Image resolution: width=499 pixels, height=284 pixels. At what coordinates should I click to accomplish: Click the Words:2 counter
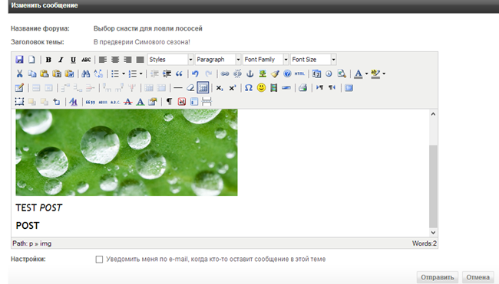click(x=425, y=243)
